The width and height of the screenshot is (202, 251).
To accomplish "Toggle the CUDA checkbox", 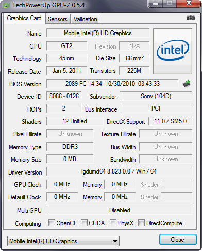I will [x=84, y=223].
